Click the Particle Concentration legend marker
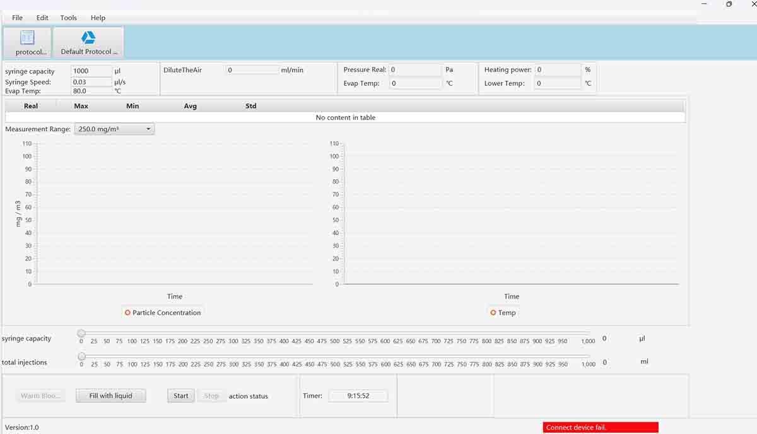Viewport: 757px width, 434px height. tap(127, 313)
